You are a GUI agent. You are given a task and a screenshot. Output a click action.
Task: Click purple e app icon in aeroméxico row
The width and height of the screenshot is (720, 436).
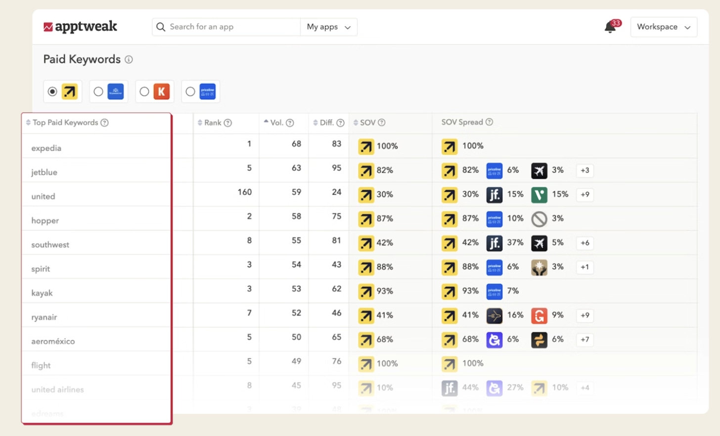[495, 340]
